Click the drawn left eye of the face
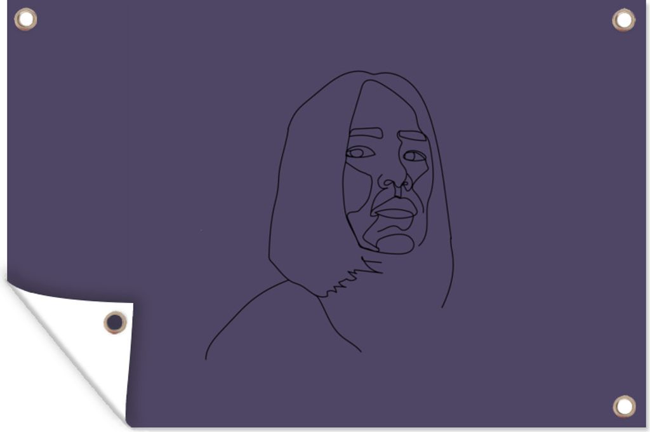This screenshot has width=650, height=432. (x=359, y=152)
